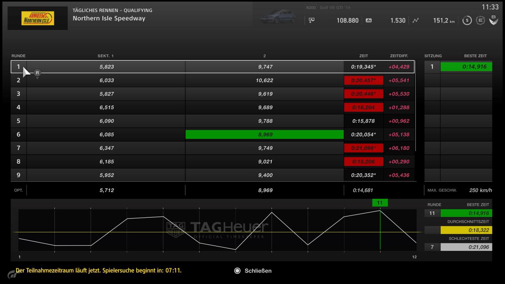This screenshot has width=505, height=284.
Task: Open the driver level 5 circle badge
Action: 467,21
